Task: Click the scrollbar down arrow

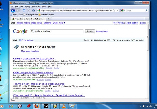Action: point(148,97)
